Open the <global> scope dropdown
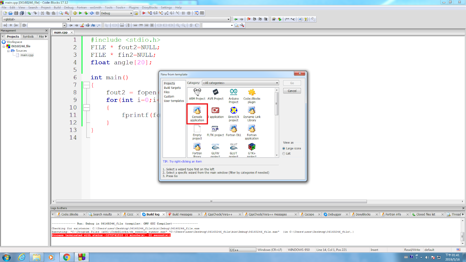 click(x=36, y=19)
